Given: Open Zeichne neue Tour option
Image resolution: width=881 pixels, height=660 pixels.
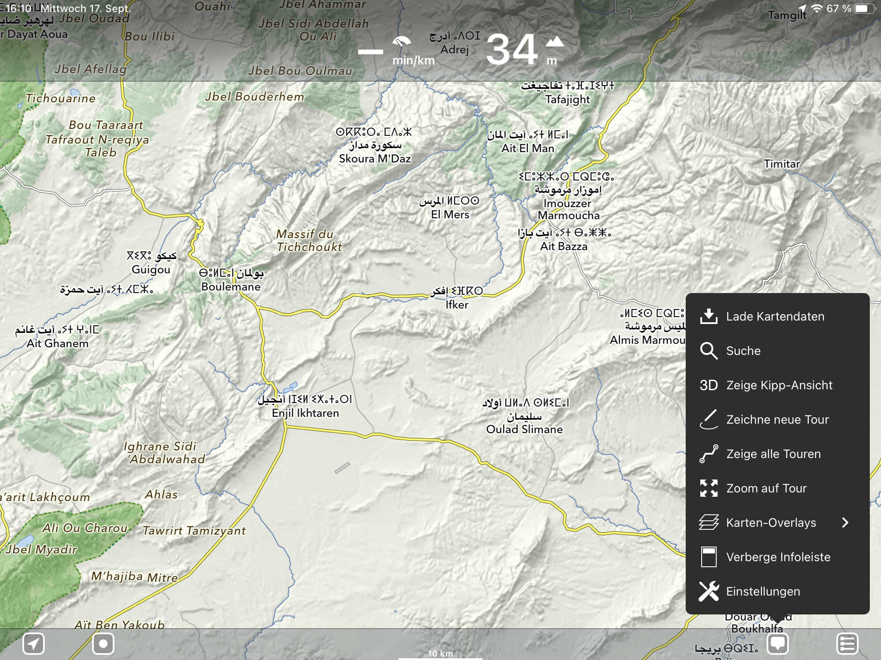Looking at the screenshot, I should click(x=777, y=419).
